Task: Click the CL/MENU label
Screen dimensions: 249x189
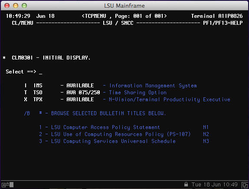Action: (23, 23)
